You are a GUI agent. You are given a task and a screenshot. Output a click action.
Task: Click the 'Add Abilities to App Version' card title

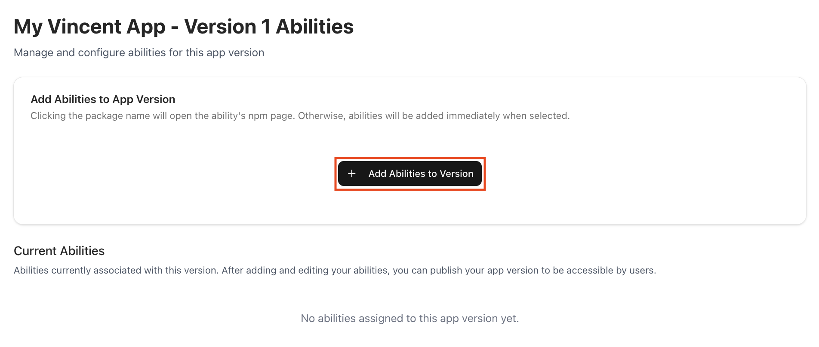pyautogui.click(x=103, y=99)
